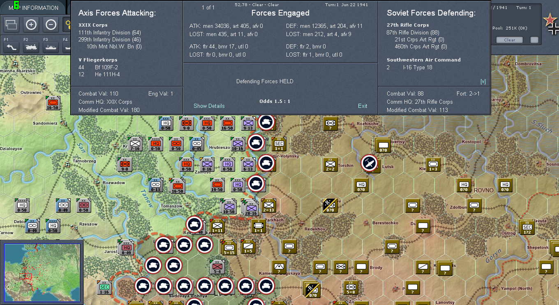Click Show Details in combat report
The height and width of the screenshot is (305, 559).
point(209,106)
